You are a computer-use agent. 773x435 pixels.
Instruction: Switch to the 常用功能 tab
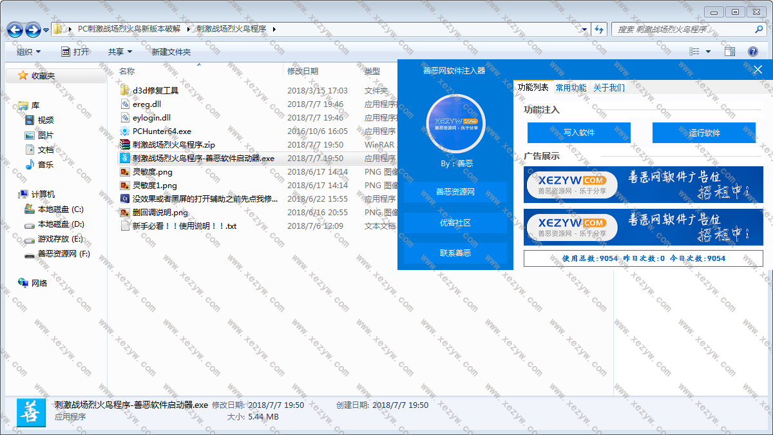click(571, 88)
